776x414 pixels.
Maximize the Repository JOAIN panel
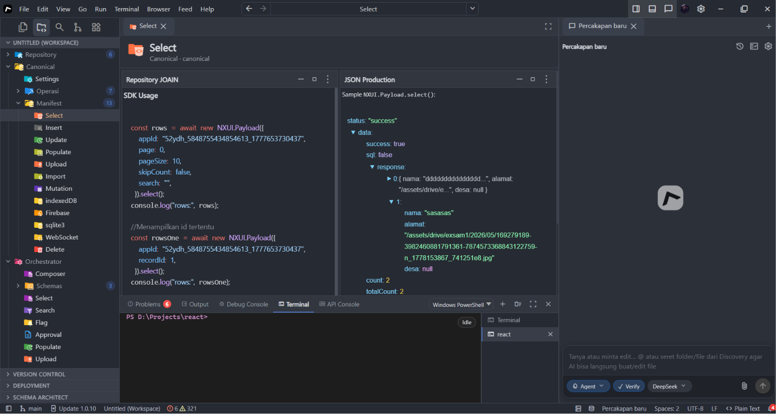(314, 79)
